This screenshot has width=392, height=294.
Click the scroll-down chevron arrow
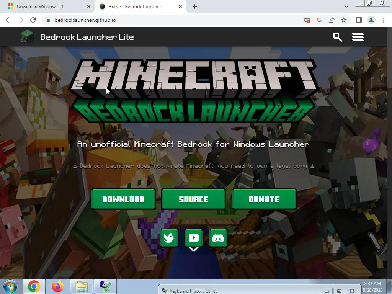point(194,249)
